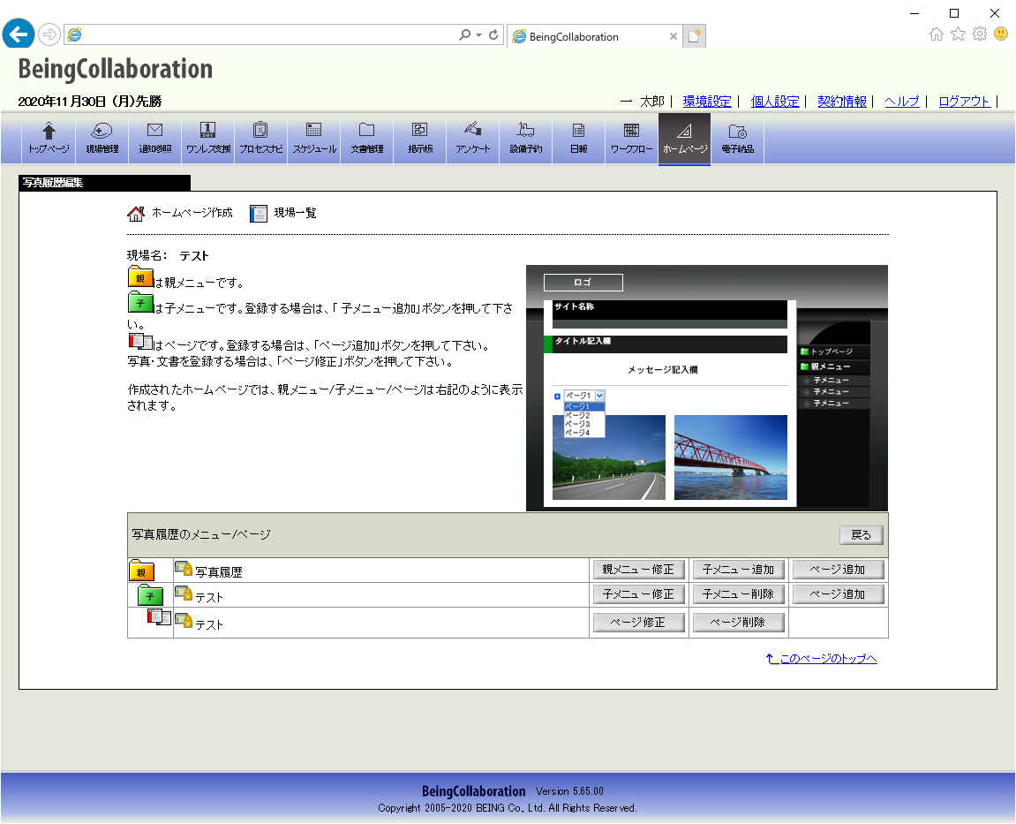Close the BeingCollaboration browser tab
The image size is (1016, 824).
674,36
